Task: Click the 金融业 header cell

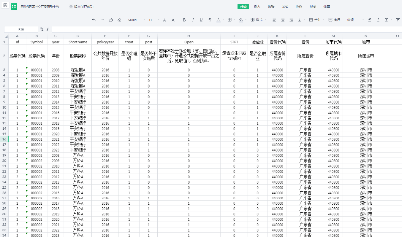Action: pyautogui.click(x=258, y=42)
